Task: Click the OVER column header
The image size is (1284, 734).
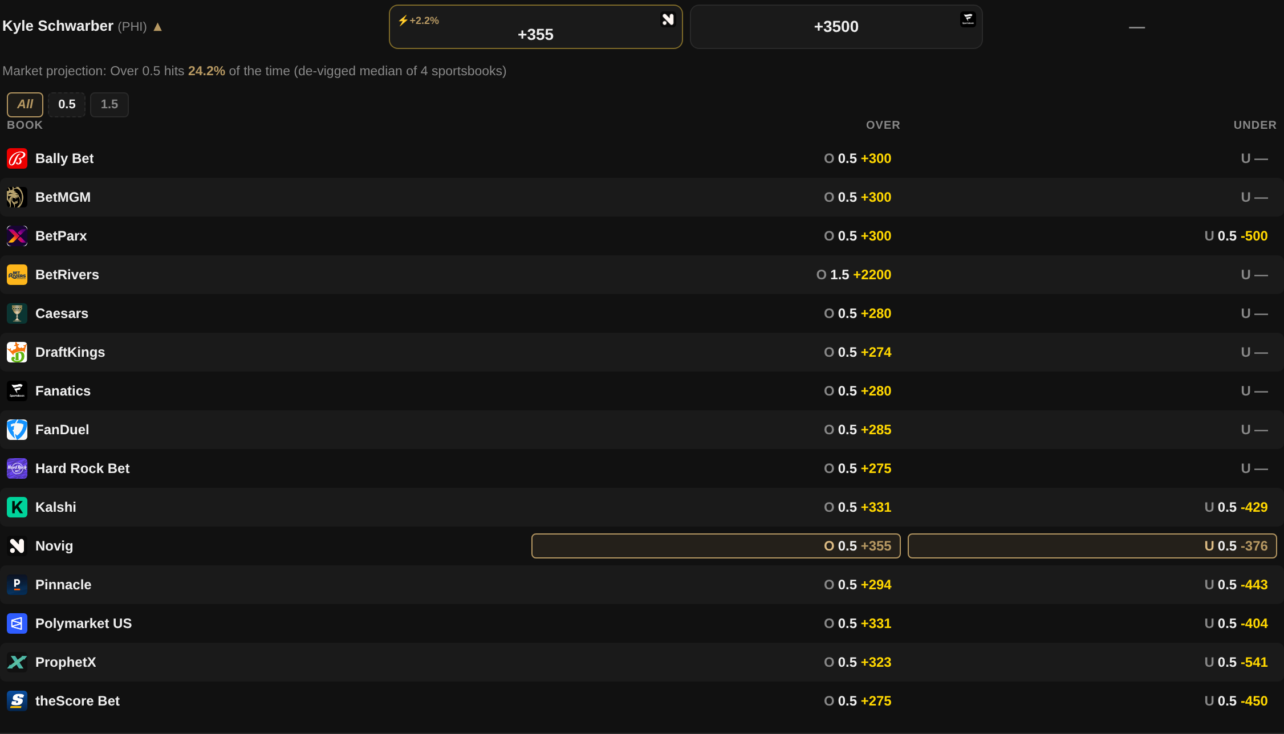Action: click(x=883, y=125)
